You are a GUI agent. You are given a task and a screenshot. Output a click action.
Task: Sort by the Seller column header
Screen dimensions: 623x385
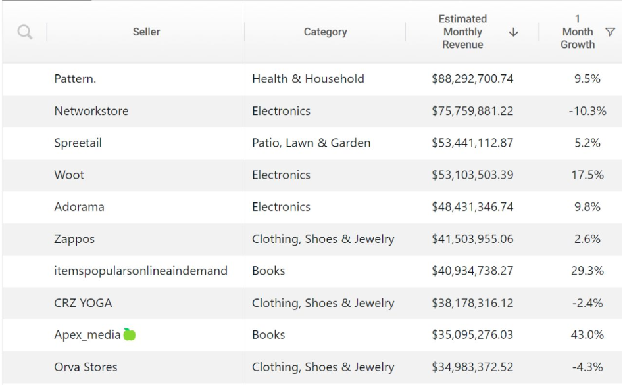point(146,32)
